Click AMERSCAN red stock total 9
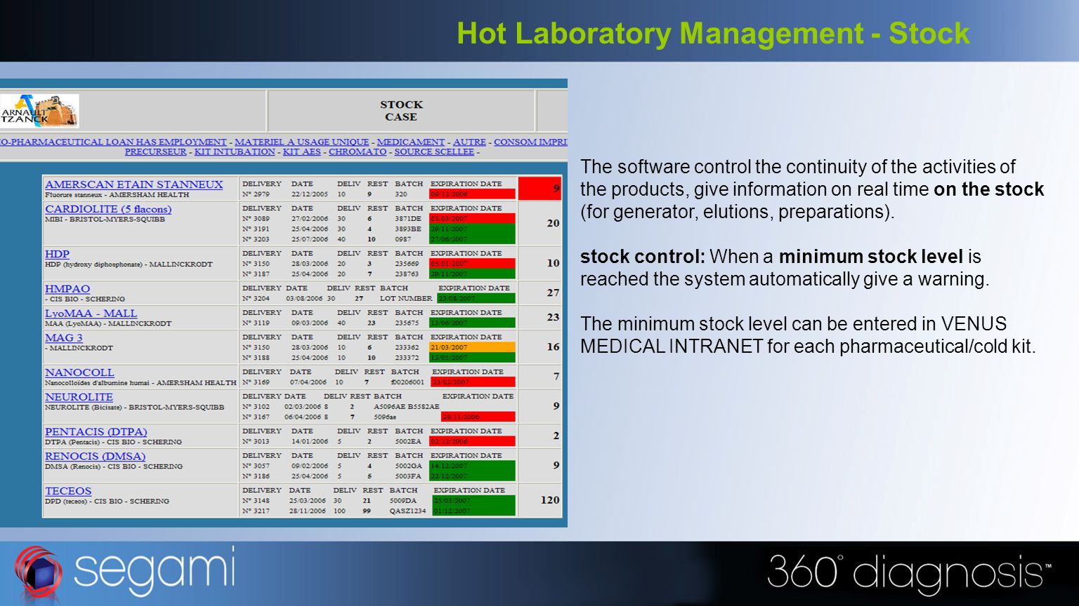Screen dimensions: 1079x606 click(540, 188)
